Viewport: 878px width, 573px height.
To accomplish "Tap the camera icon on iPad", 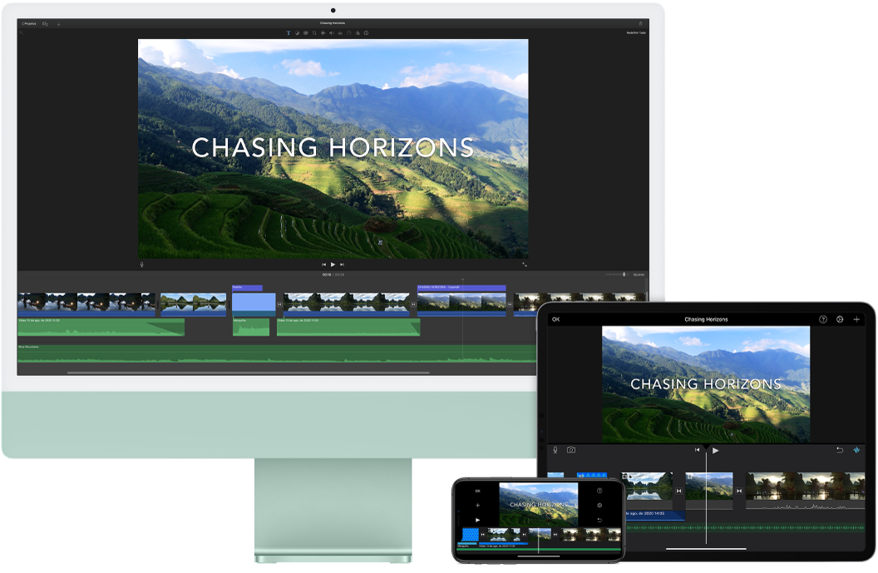I will click(x=571, y=450).
